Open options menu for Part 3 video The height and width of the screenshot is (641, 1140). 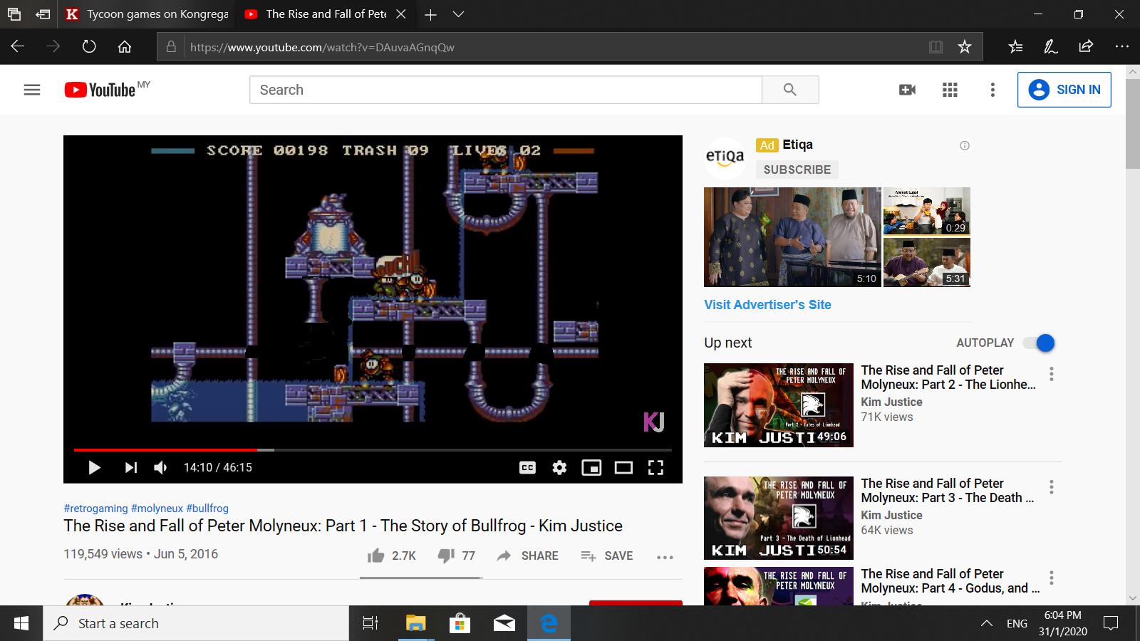1052,487
